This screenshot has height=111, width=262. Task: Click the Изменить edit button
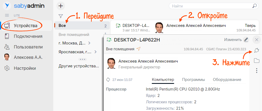[236, 40]
